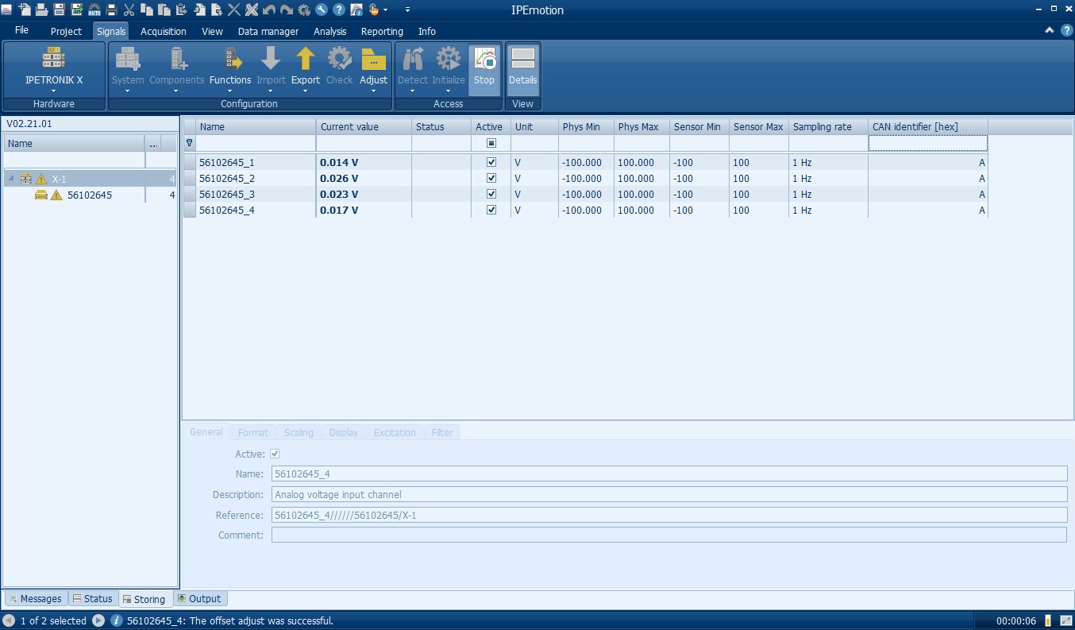Collapse the ribbon with the chevron arrow
The width and height of the screenshot is (1075, 630).
(1050, 30)
